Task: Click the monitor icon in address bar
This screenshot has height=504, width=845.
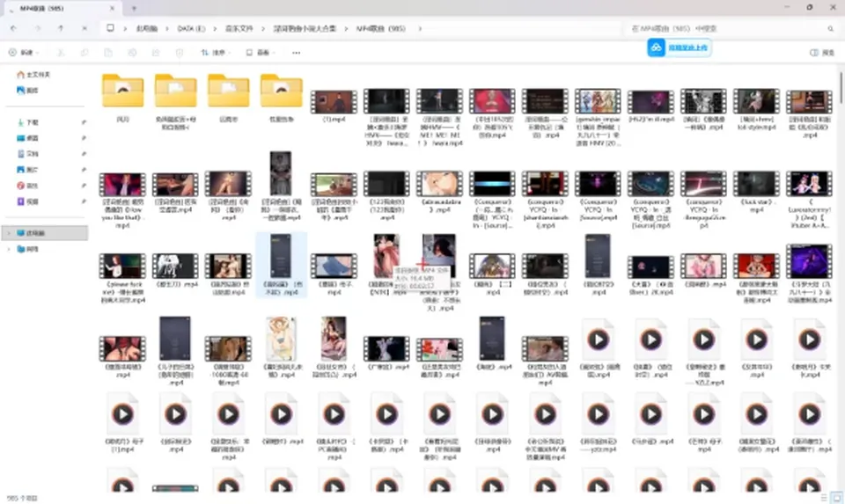Action: [x=111, y=28]
